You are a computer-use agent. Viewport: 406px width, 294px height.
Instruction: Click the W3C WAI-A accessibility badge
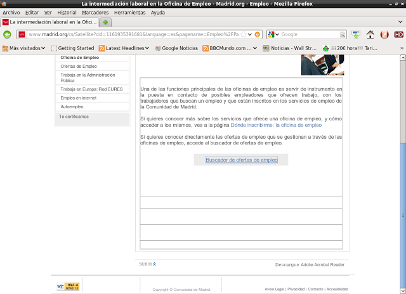pos(67,287)
